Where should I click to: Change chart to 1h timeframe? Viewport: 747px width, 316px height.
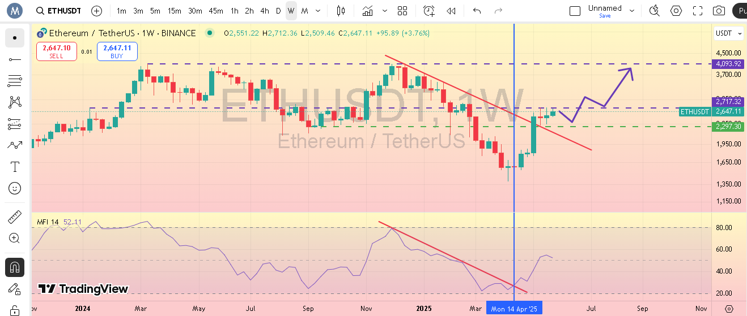click(234, 11)
